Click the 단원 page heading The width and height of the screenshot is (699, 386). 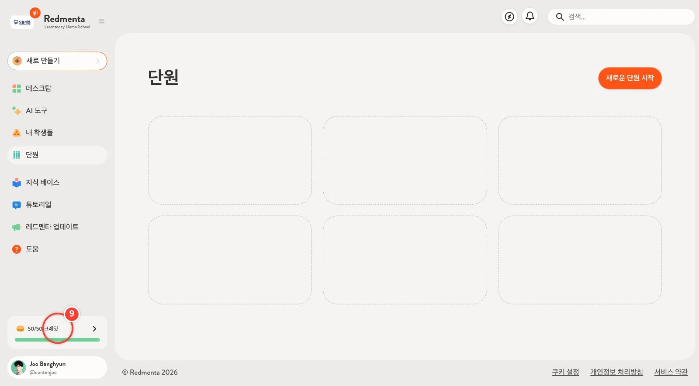click(x=163, y=77)
